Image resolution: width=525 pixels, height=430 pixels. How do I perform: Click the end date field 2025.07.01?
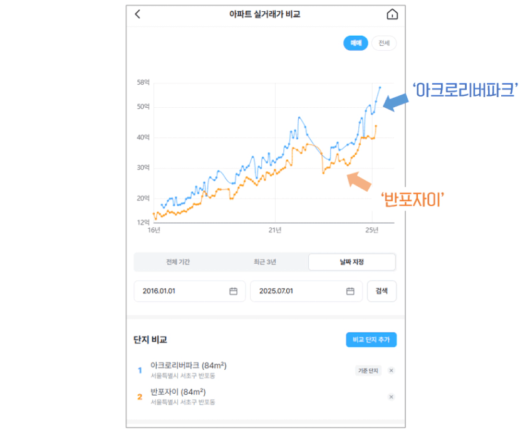(298, 291)
